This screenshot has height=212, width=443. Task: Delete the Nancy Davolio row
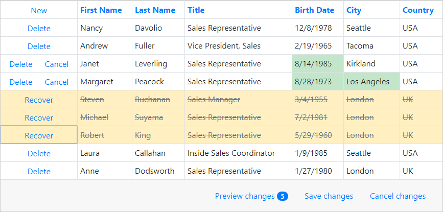[x=39, y=28]
